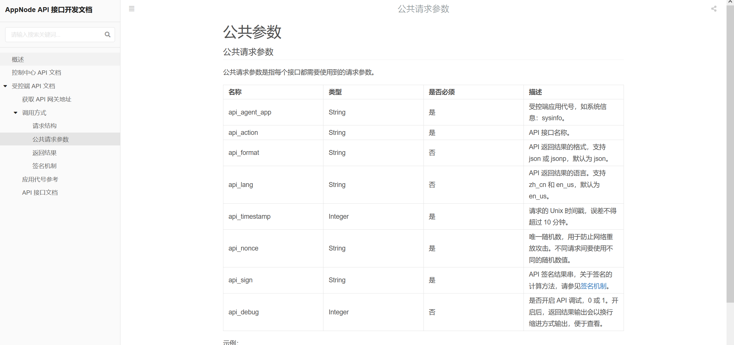Click the api_sign table cell
This screenshot has height=345, width=734.
tap(273, 280)
